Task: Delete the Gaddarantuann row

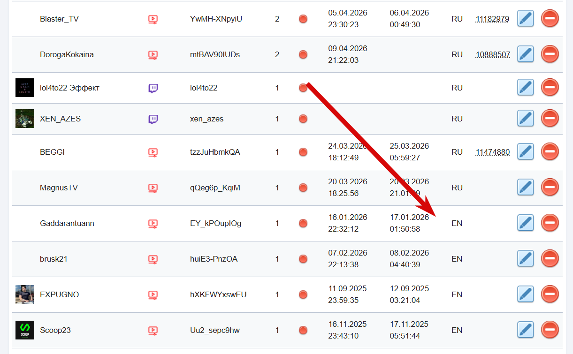Action: pyautogui.click(x=550, y=223)
